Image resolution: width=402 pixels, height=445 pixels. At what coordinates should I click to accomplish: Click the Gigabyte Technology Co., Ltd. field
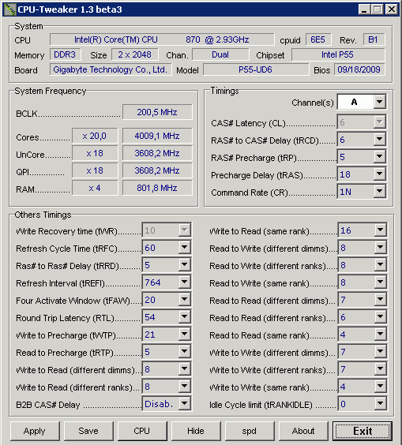coord(111,69)
